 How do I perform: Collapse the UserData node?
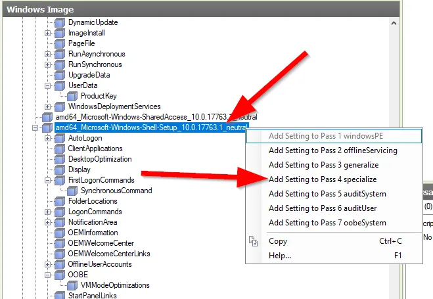(x=47, y=85)
